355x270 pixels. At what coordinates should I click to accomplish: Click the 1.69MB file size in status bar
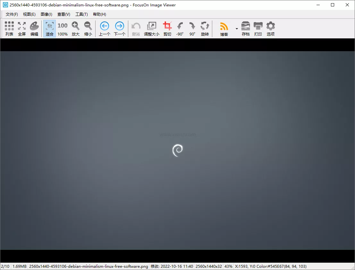(x=20, y=266)
